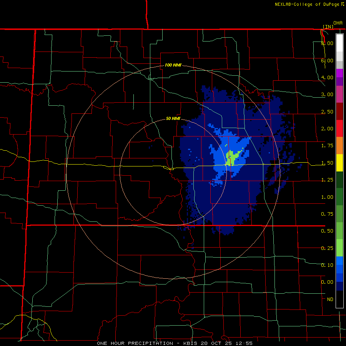Pick the magenta legend swatch near 3.00
The width and height of the screenshot is (346, 346).
339,94
